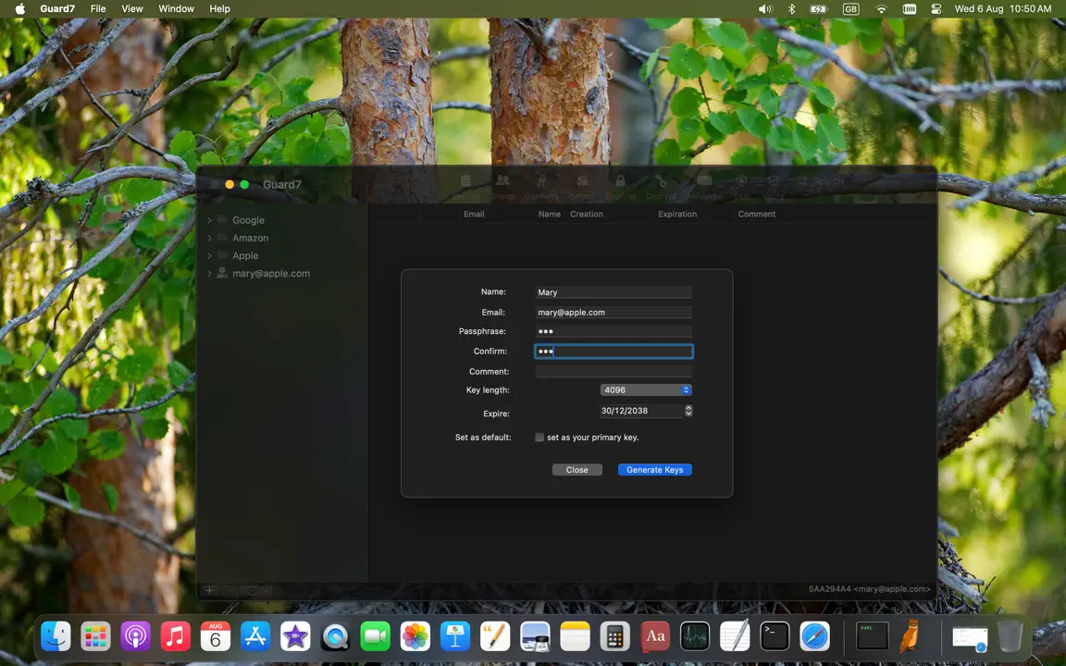Open the Window menu in menu bar

(x=176, y=9)
